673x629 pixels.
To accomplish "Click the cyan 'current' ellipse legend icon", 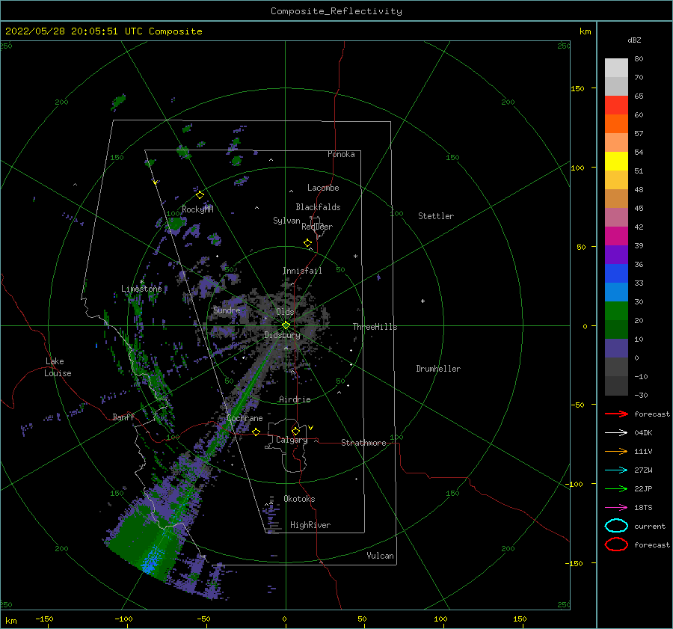I will [x=616, y=526].
